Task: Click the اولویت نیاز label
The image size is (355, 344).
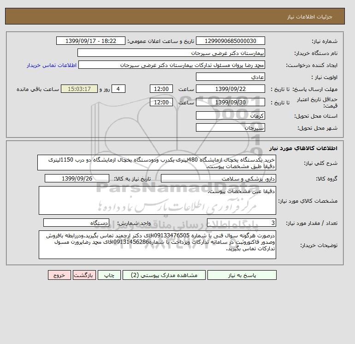Action: click(x=325, y=77)
